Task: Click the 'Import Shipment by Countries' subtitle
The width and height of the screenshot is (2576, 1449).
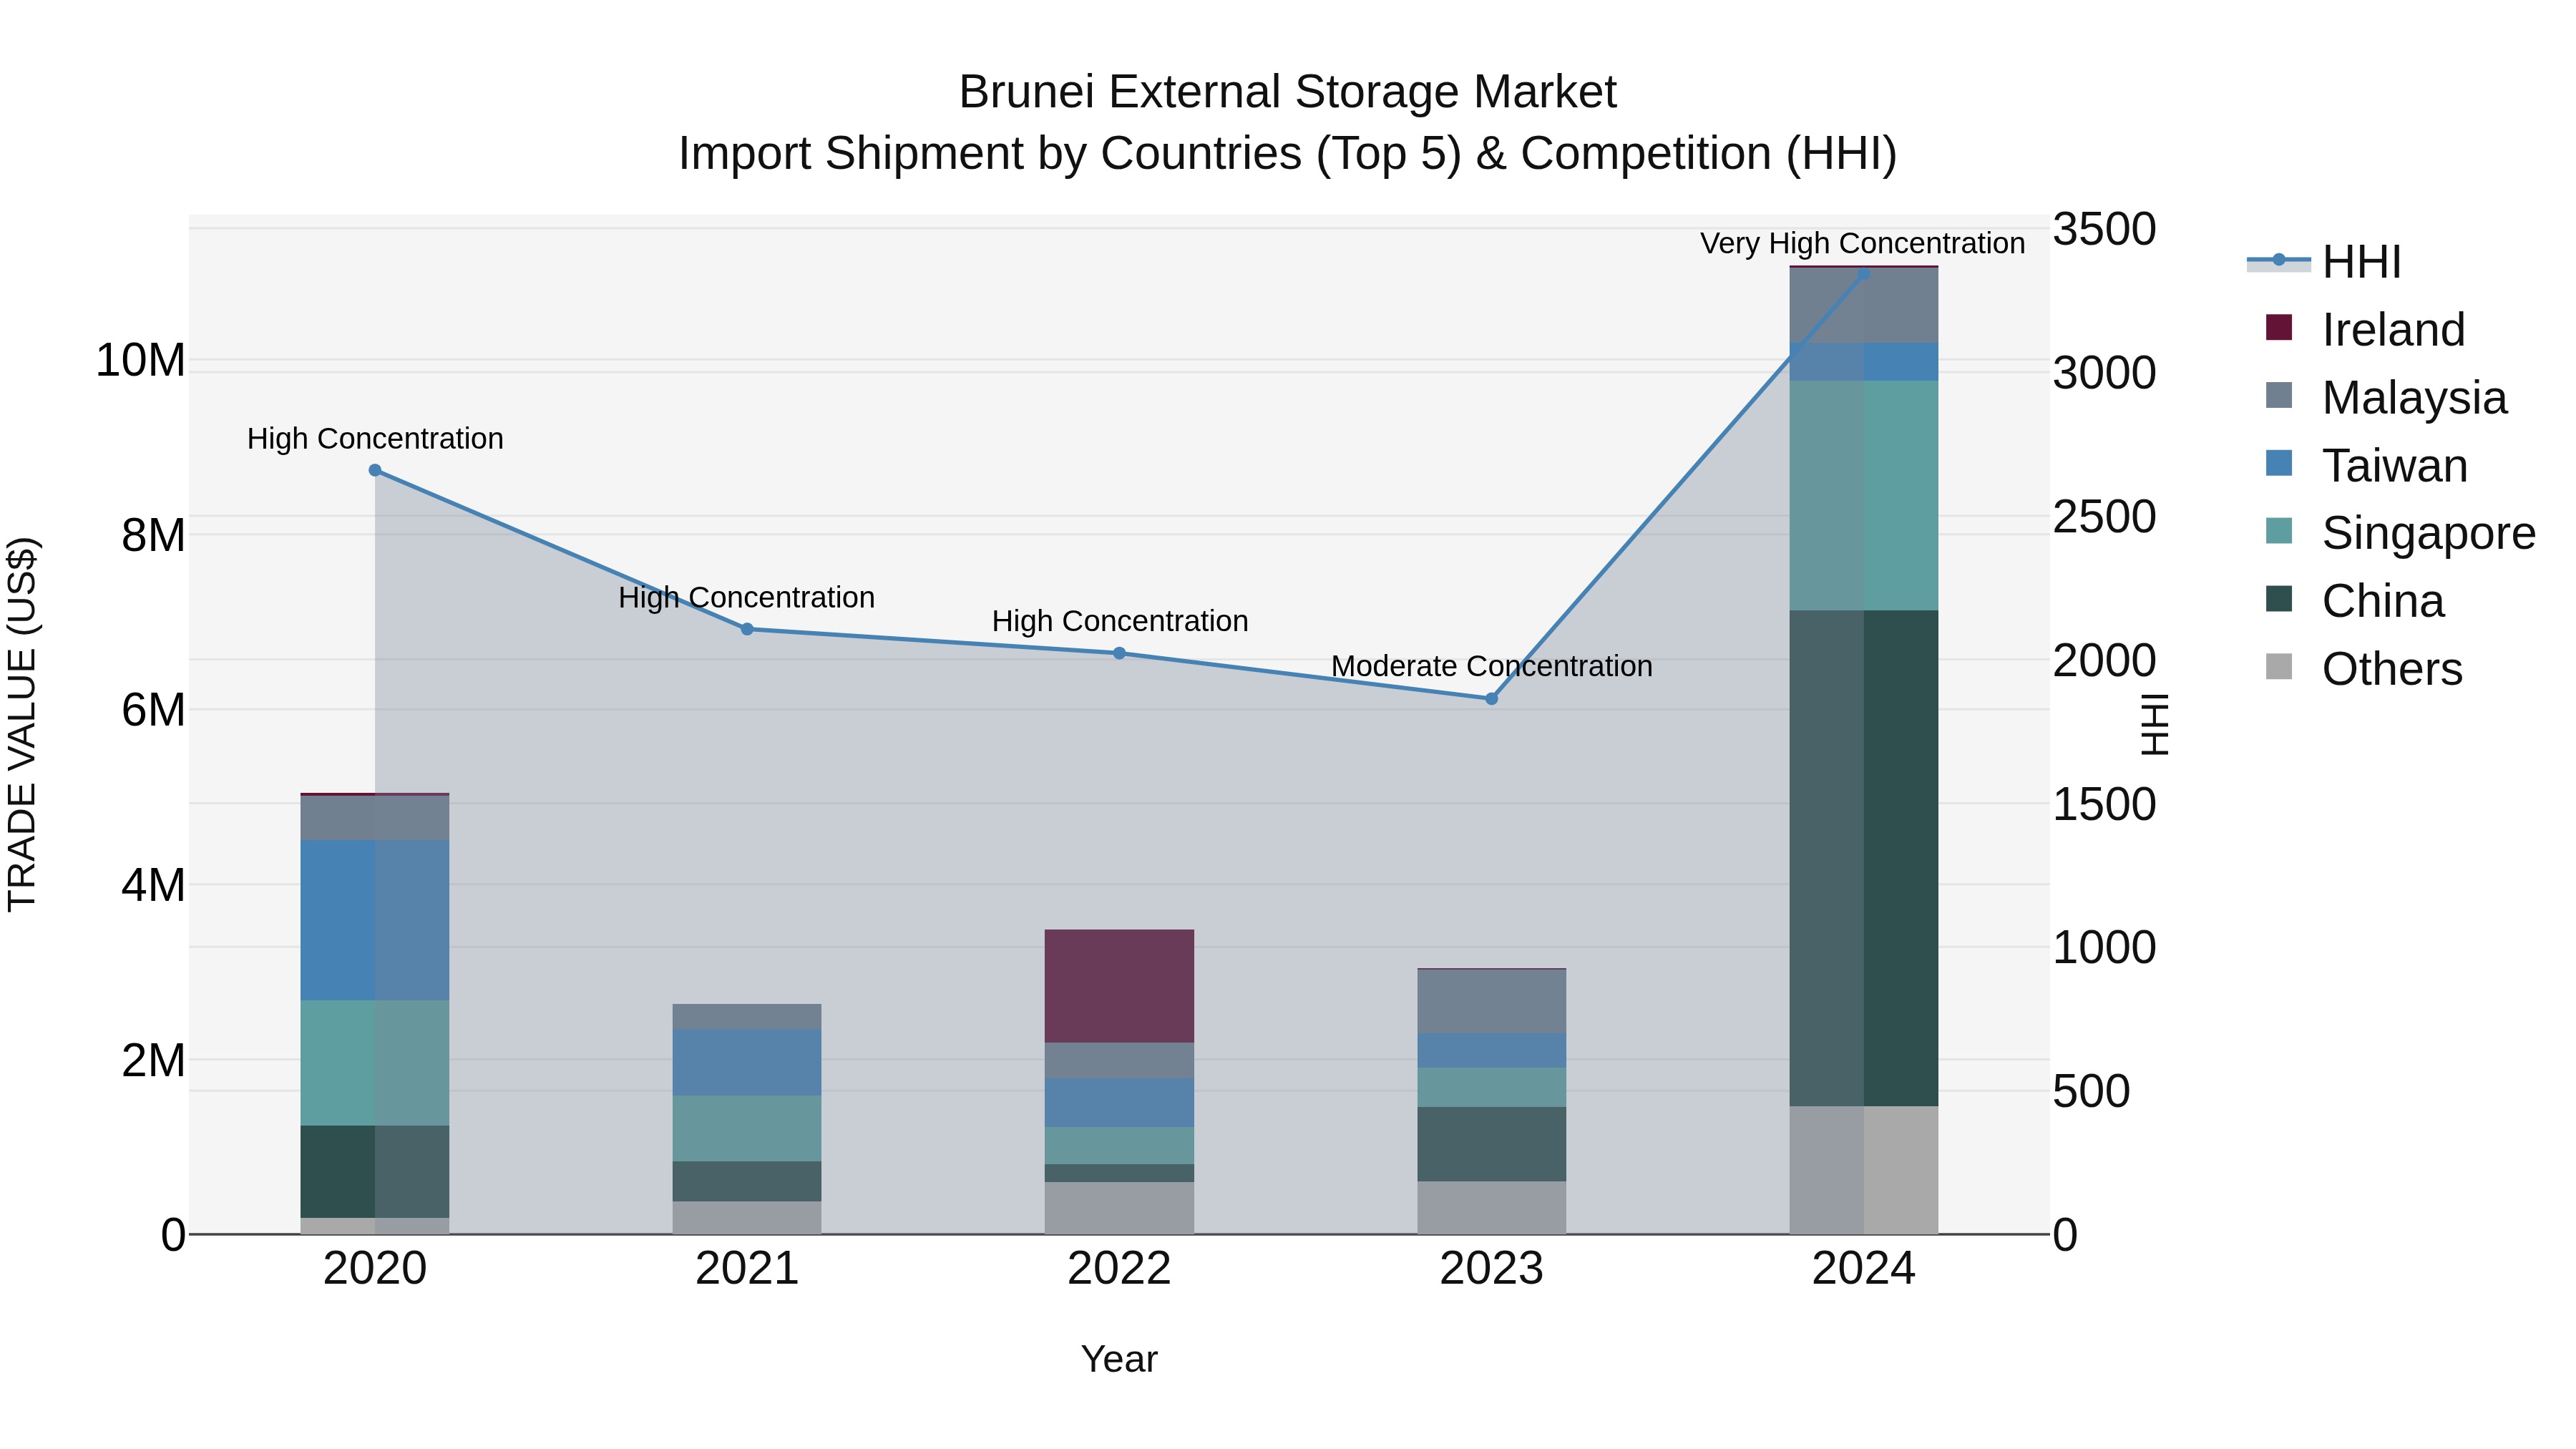Action: point(1288,154)
